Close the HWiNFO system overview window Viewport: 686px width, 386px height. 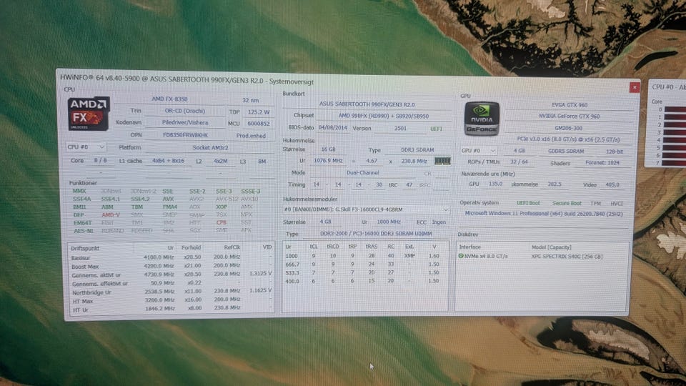pyautogui.click(x=634, y=87)
